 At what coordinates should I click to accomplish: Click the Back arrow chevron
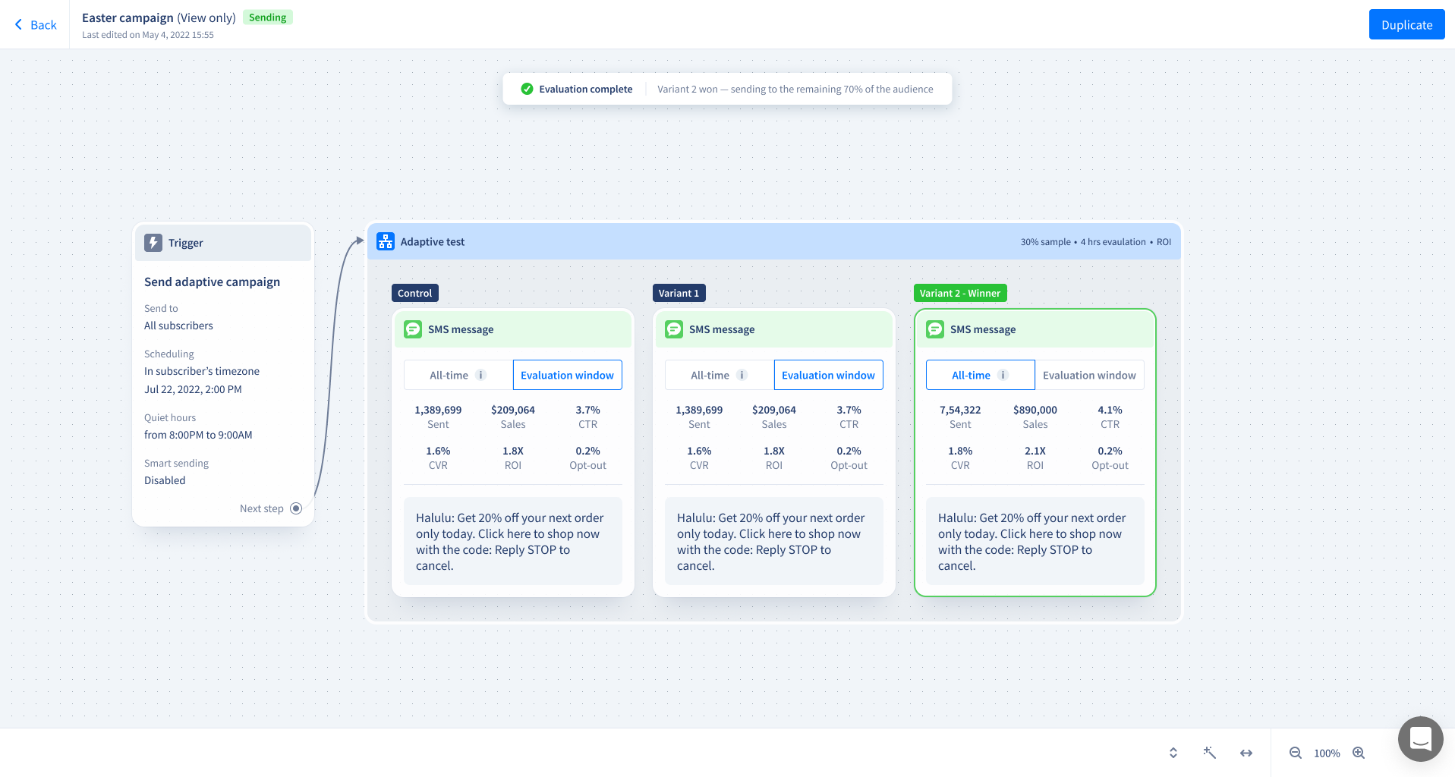(x=18, y=24)
